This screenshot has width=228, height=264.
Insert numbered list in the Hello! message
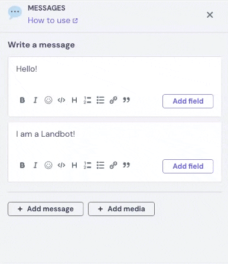coord(87,100)
